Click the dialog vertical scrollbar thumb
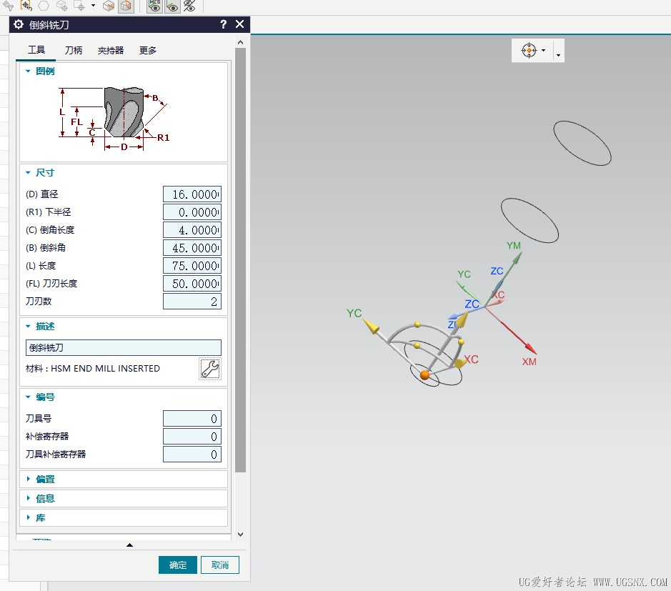671x591 pixels. click(x=241, y=259)
